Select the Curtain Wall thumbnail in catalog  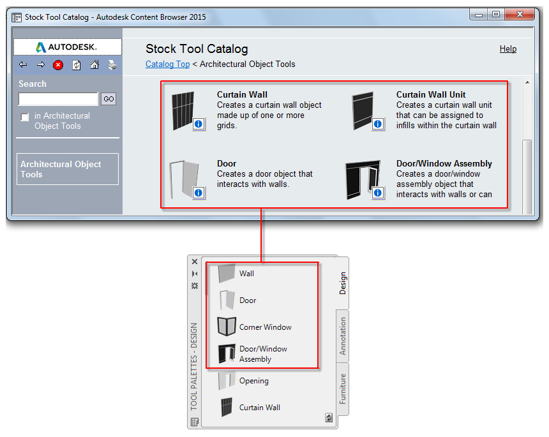pos(183,110)
